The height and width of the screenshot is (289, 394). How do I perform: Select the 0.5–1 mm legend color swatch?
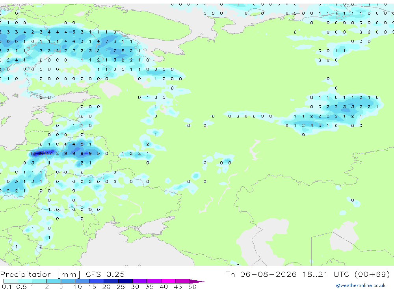[x=25, y=281]
